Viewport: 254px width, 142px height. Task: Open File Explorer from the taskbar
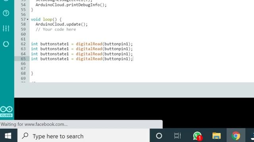217,136
